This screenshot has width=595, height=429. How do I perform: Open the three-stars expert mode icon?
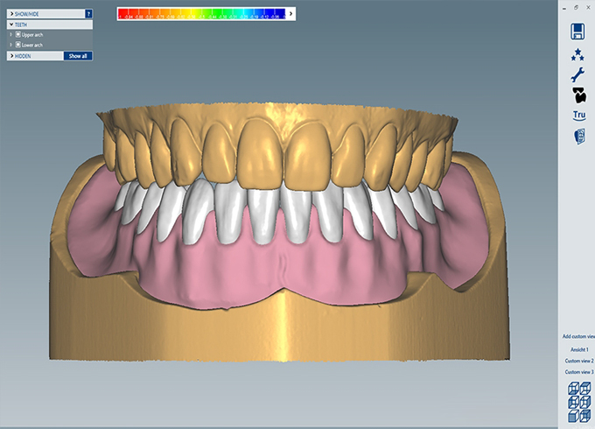point(577,55)
